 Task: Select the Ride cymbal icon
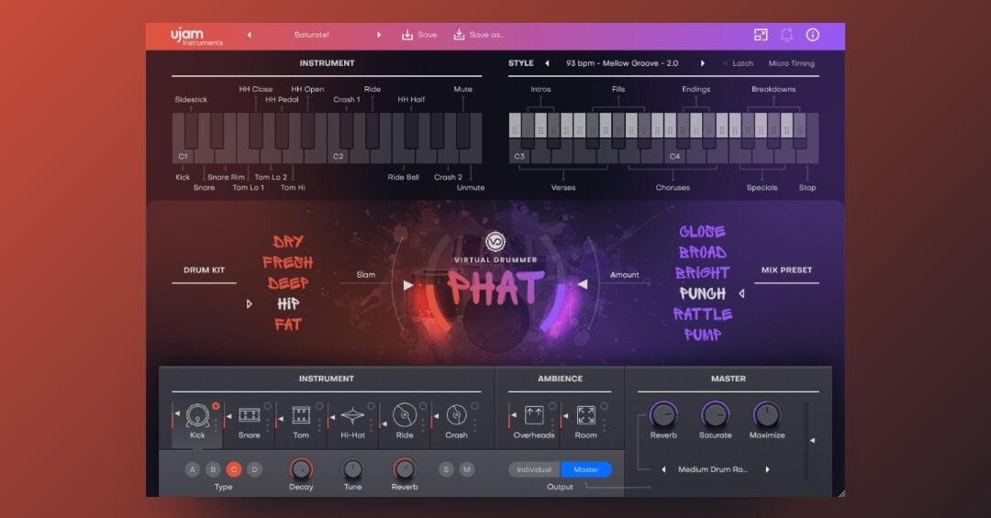point(405,415)
